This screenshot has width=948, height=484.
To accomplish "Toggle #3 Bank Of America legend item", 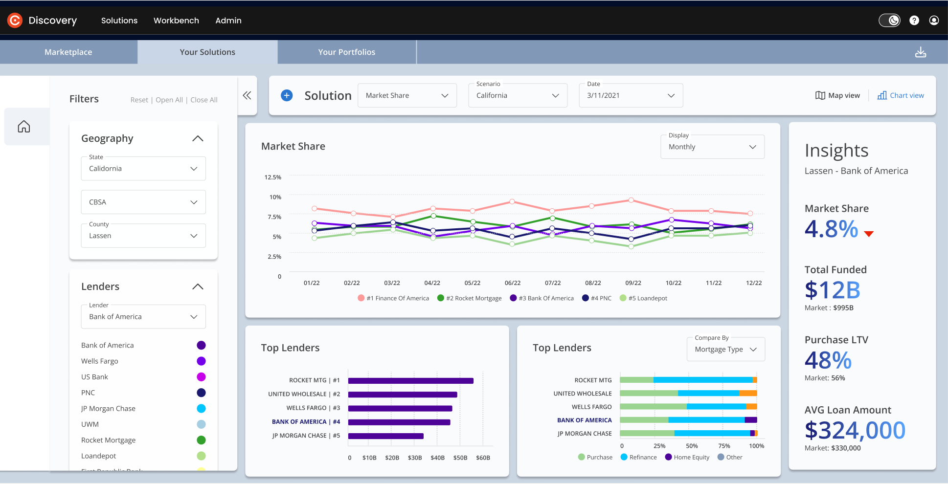I will (x=542, y=298).
